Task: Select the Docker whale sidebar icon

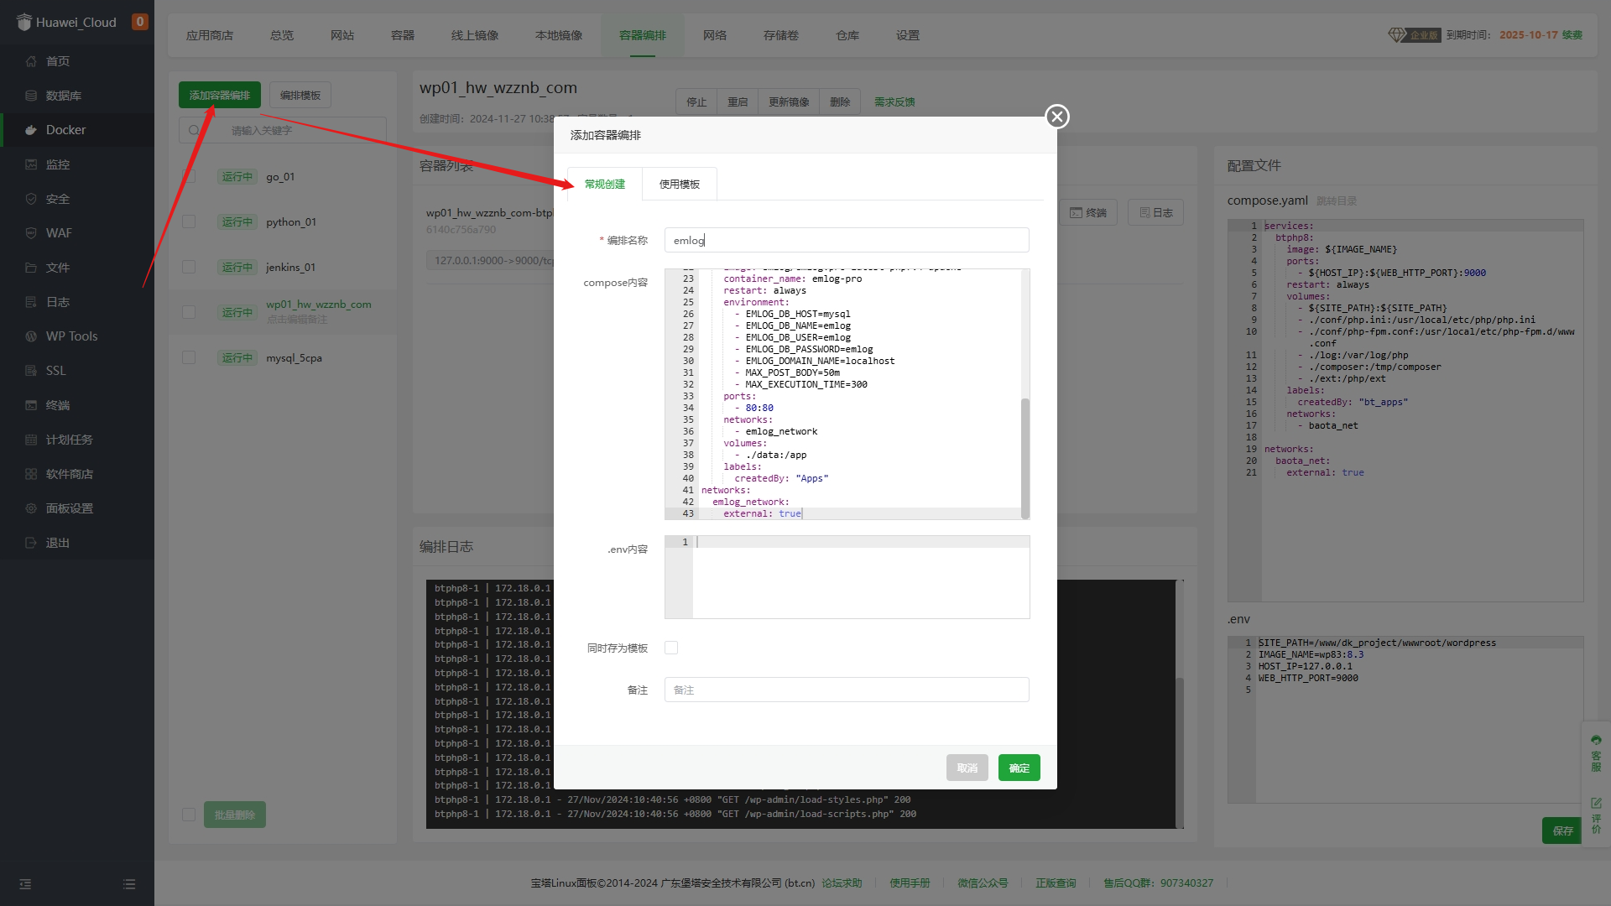Action: [x=31, y=130]
